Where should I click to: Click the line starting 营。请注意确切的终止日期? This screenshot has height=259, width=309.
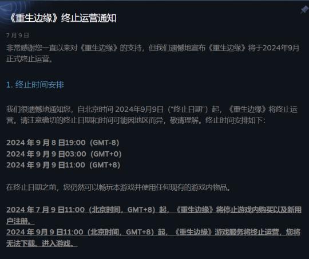click(x=136, y=120)
